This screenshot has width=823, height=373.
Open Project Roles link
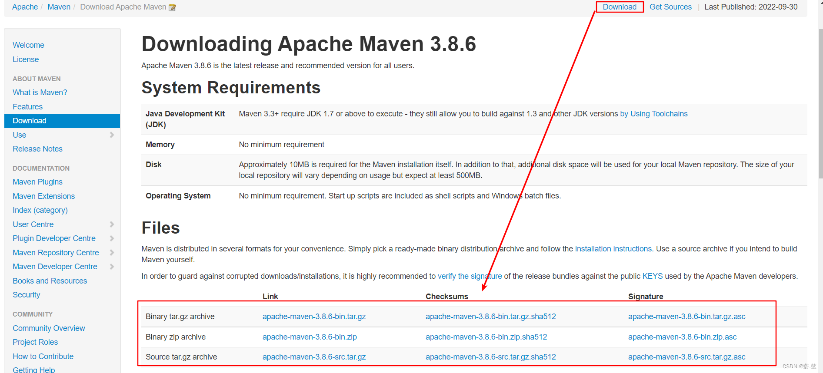tap(35, 342)
